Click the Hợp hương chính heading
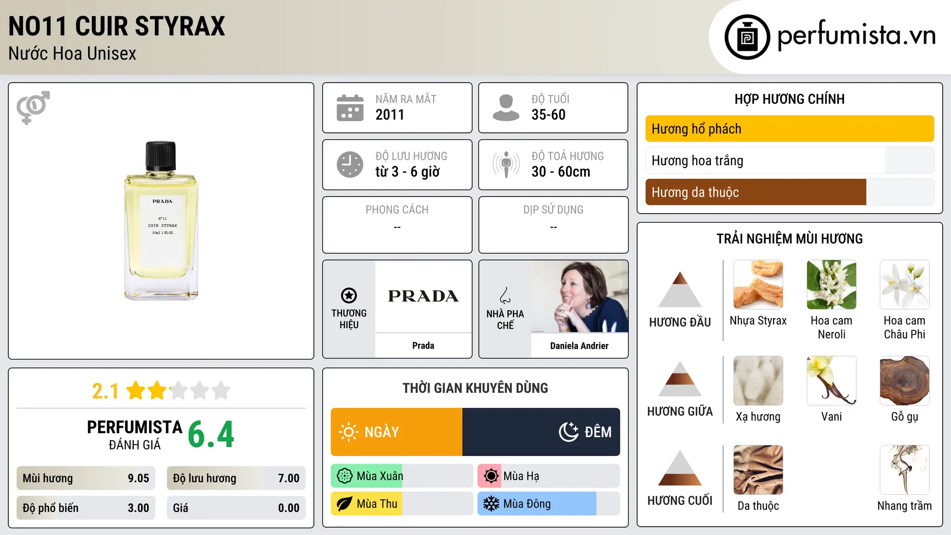This screenshot has height=535, width=951. (789, 99)
